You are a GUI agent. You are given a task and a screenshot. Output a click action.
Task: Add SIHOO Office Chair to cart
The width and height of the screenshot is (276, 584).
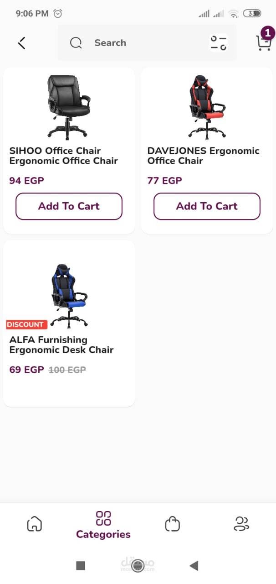click(69, 206)
